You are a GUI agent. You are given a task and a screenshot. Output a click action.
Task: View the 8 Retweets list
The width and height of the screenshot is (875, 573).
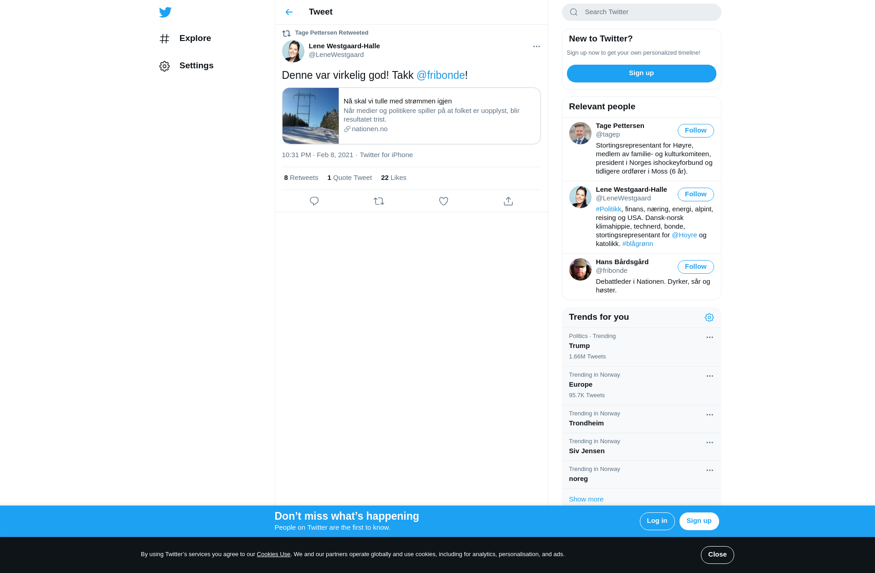tap(301, 178)
